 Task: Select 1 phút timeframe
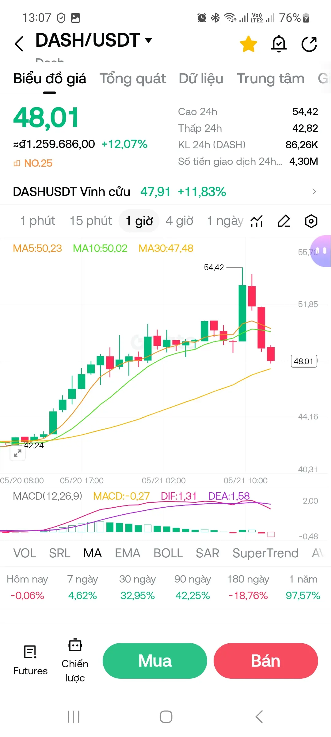(x=37, y=221)
